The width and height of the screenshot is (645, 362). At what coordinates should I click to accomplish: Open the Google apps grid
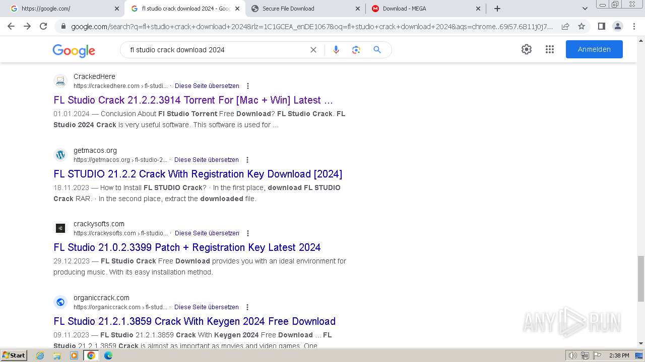pos(550,49)
